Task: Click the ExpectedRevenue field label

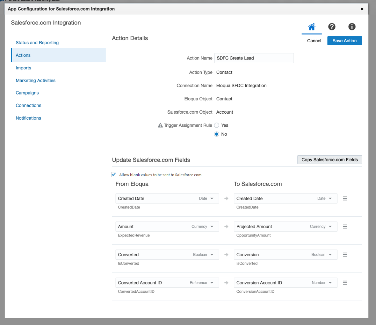Action: [134, 235]
